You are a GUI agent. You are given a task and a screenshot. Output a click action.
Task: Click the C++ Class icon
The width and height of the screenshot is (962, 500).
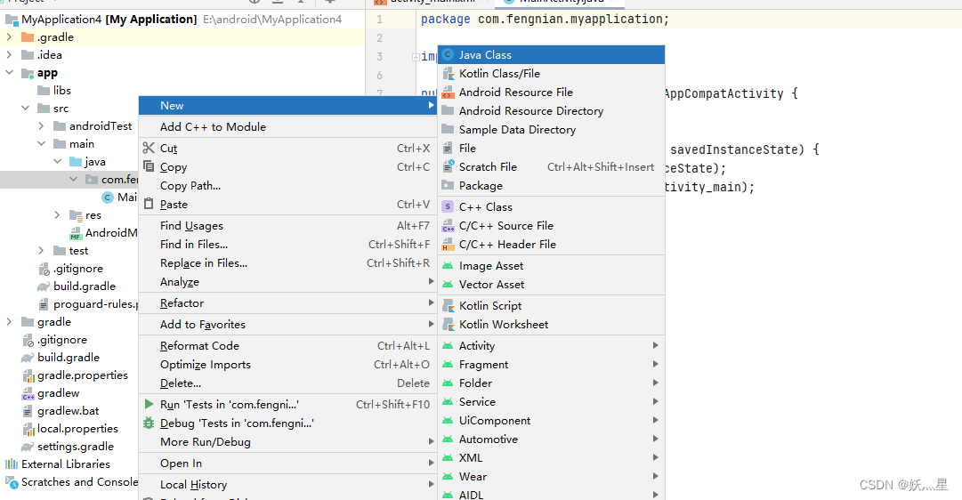click(x=448, y=206)
